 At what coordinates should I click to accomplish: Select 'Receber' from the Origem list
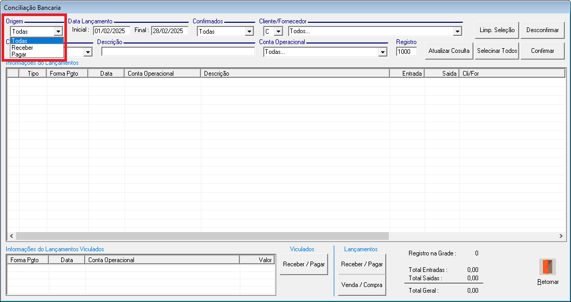[x=22, y=48]
